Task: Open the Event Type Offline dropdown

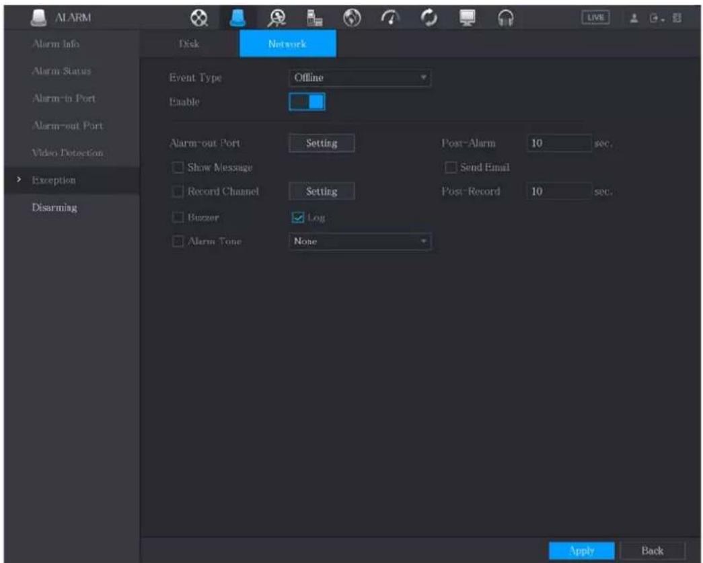Action: [x=360, y=77]
